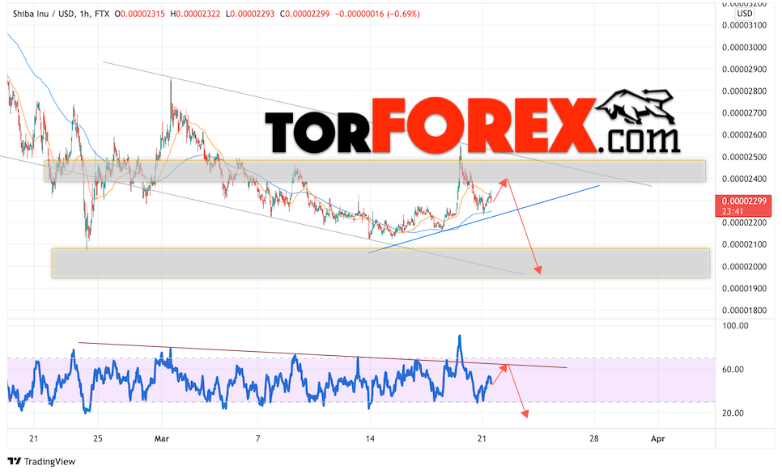Click the Shiba Inu / USD symbol title
The image size is (782, 474).
click(44, 14)
